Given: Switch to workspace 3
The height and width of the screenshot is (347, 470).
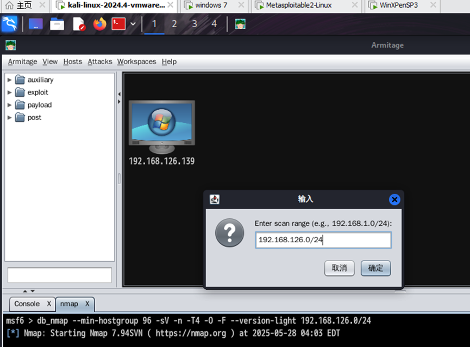Looking at the screenshot, I should (x=195, y=24).
